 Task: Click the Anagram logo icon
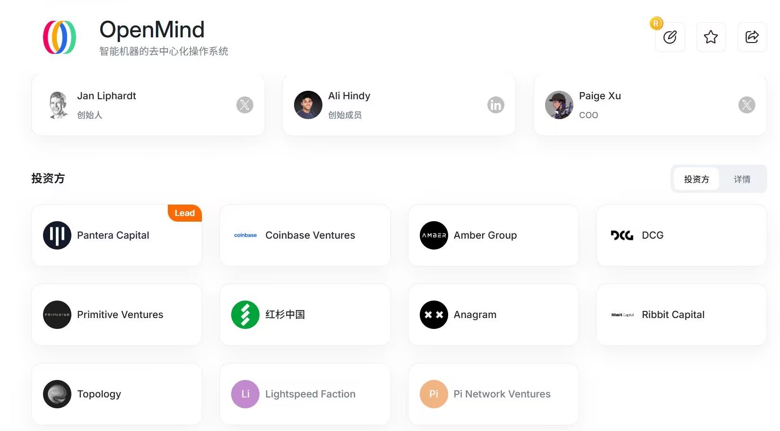433,314
